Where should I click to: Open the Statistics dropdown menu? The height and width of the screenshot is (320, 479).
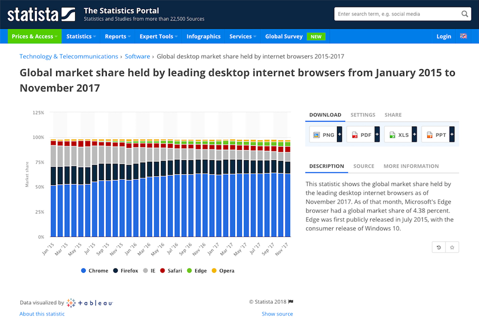pyautogui.click(x=81, y=36)
